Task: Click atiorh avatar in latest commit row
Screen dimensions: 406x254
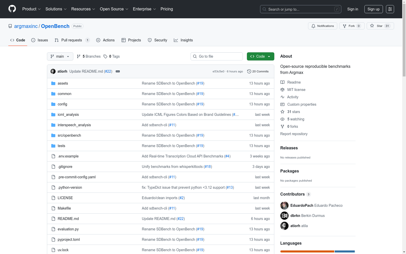Action: click(x=53, y=71)
